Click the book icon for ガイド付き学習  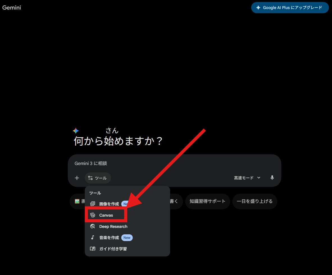pyautogui.click(x=93, y=249)
